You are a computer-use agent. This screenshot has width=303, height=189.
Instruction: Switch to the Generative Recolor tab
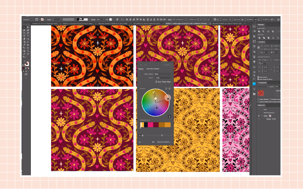coord(153,69)
